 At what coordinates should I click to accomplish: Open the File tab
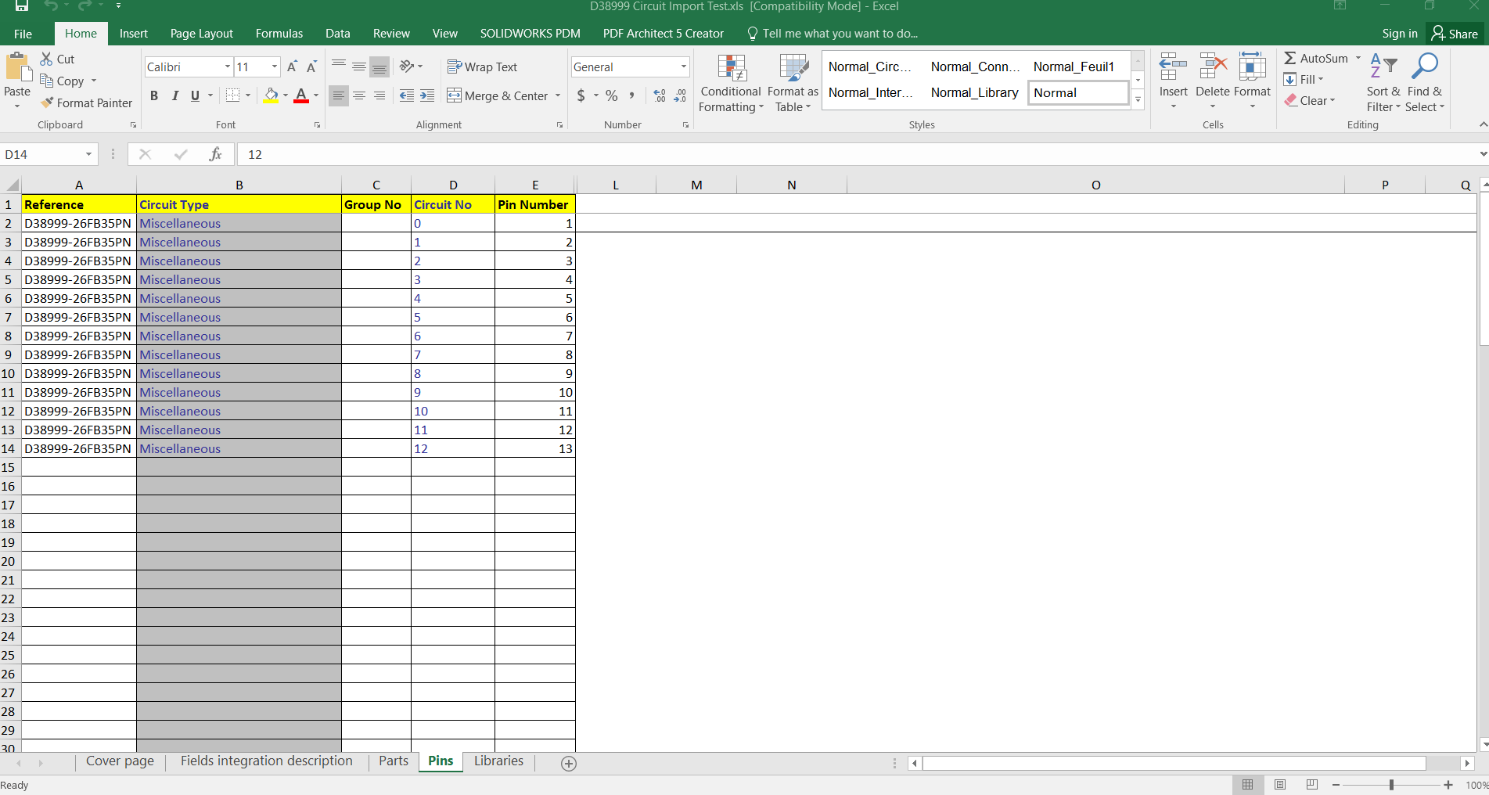point(23,34)
